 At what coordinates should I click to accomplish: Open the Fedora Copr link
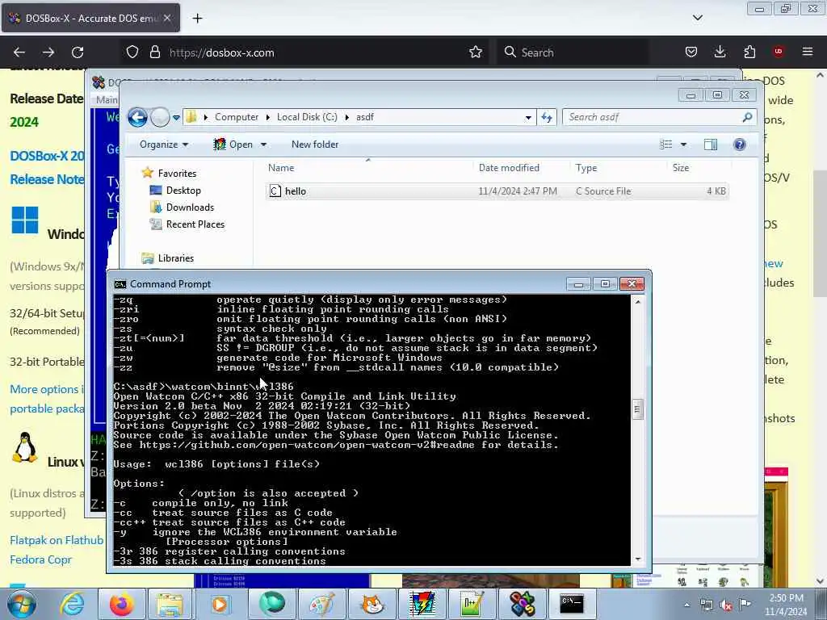click(40, 559)
